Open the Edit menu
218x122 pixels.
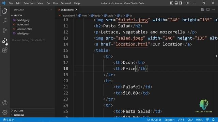point(18,3)
